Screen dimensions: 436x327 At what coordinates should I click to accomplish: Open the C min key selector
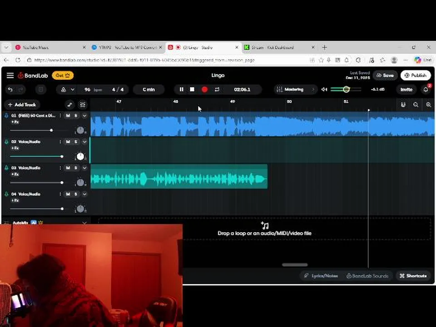(149, 89)
